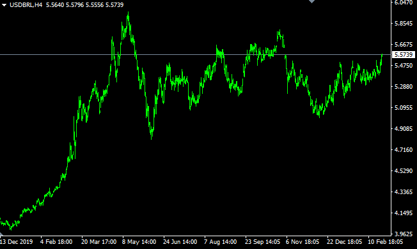
Task: Click the 20 Mar 17:00 time label
Action: [x=98, y=242]
